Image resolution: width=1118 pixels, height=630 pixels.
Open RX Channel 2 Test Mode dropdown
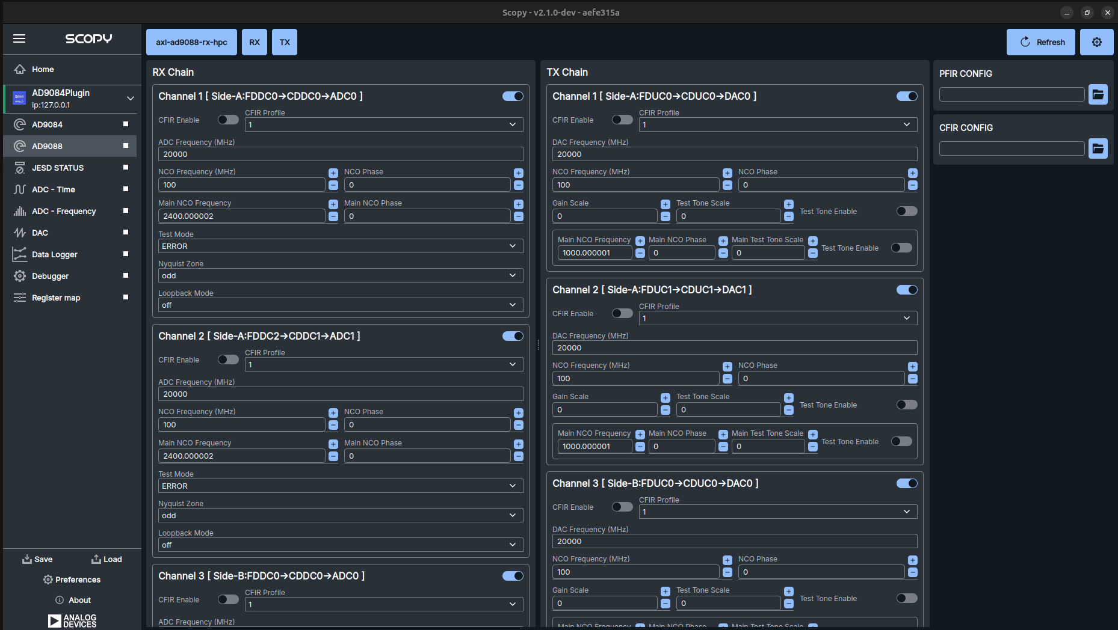point(341,486)
